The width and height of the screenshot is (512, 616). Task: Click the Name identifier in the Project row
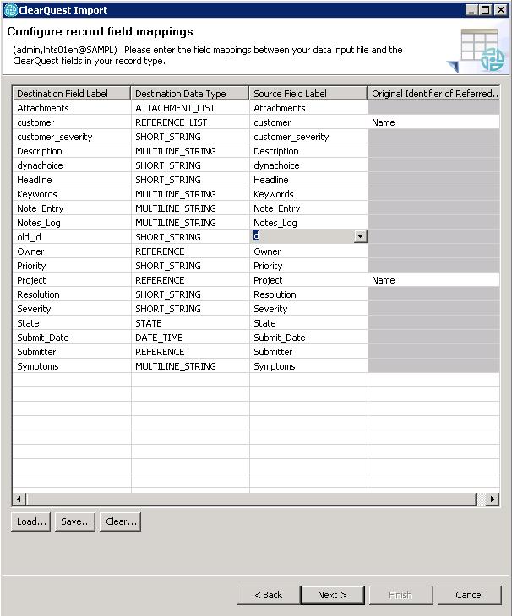[x=433, y=280]
